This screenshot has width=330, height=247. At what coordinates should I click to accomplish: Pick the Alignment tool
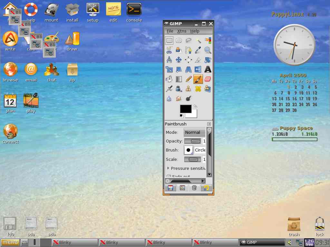tap(188, 59)
